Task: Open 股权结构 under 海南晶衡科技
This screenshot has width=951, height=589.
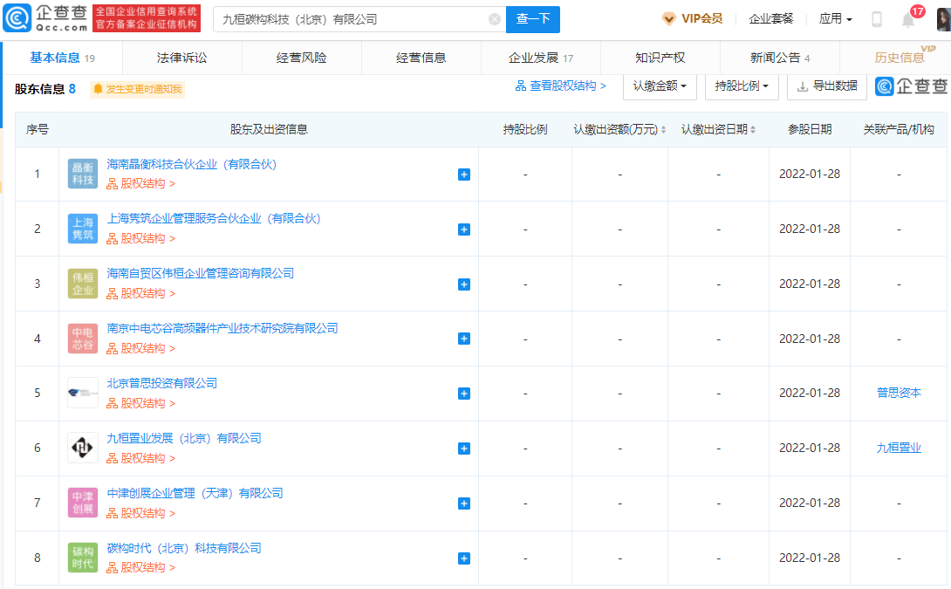Action: 141,184
